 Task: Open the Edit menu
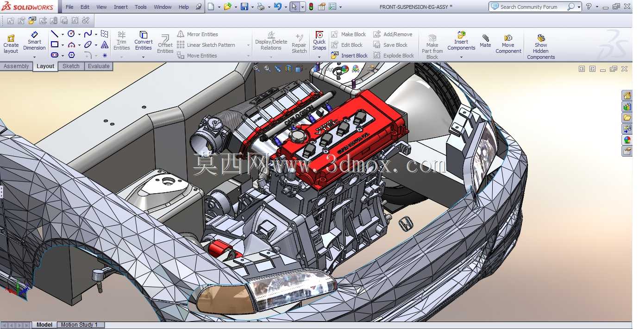pos(85,7)
